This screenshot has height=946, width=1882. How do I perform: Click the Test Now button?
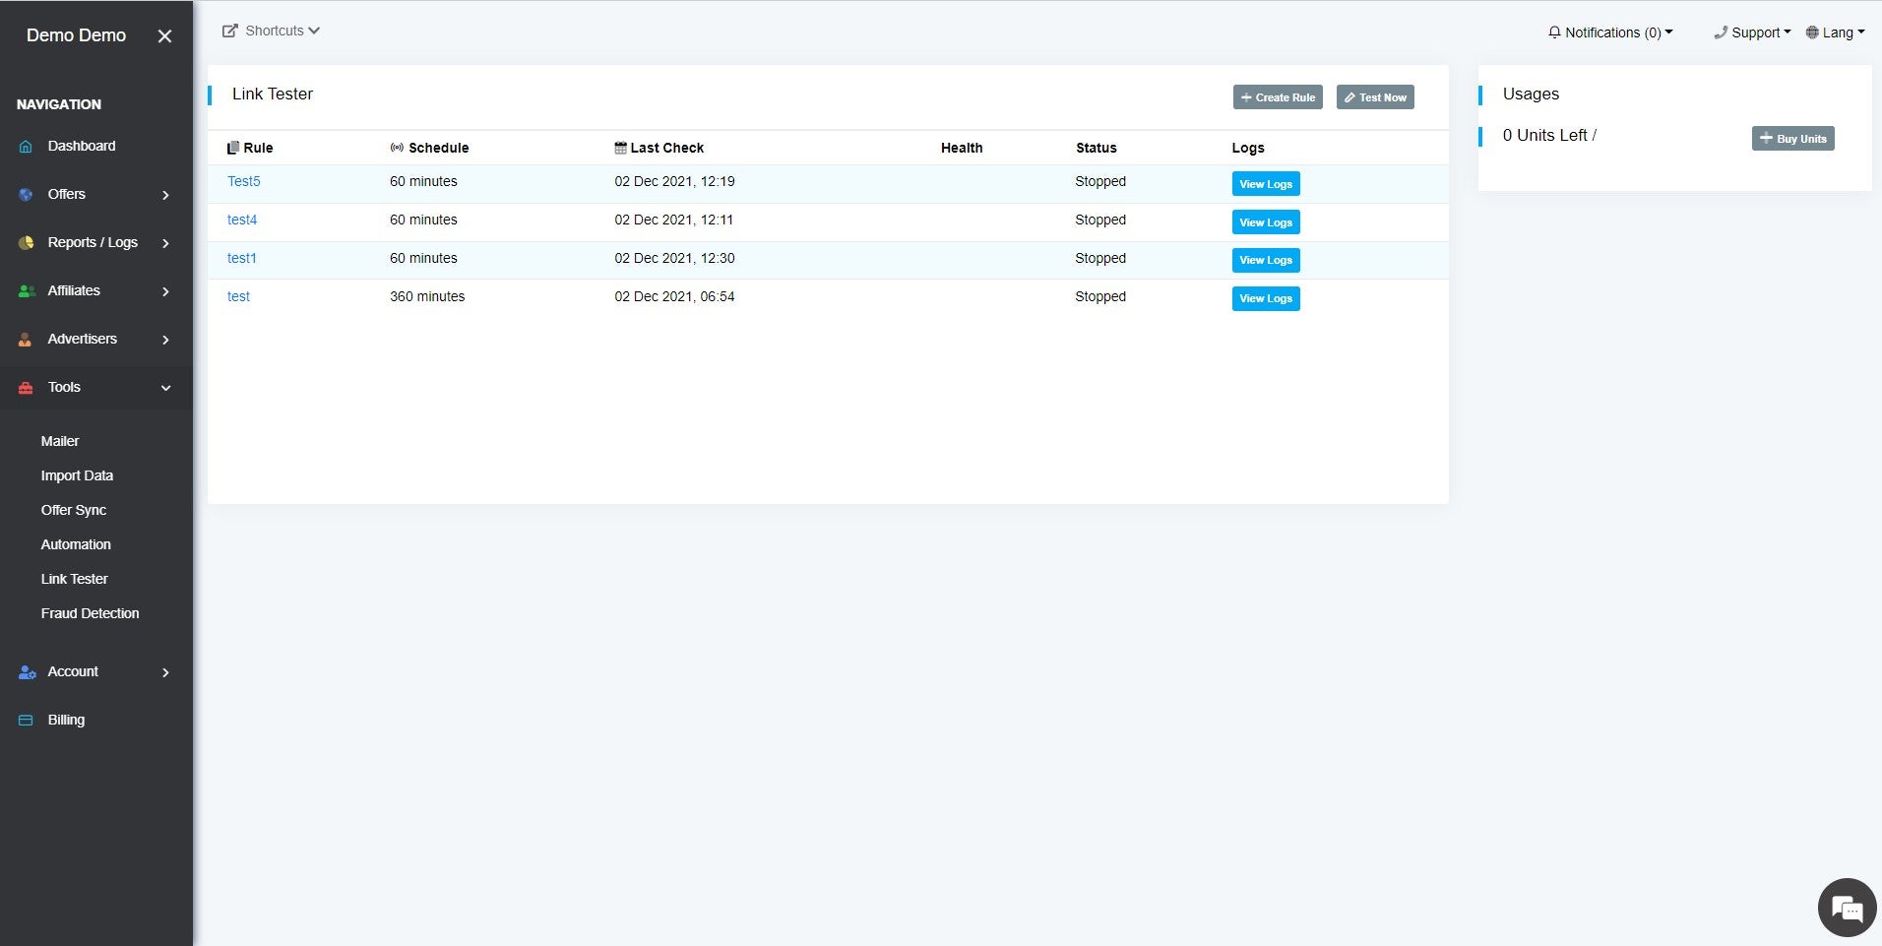pyautogui.click(x=1375, y=97)
